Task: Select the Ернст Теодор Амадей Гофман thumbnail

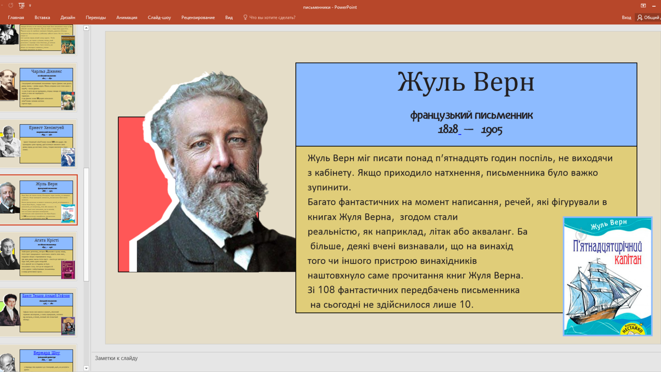Action: [x=38, y=312]
